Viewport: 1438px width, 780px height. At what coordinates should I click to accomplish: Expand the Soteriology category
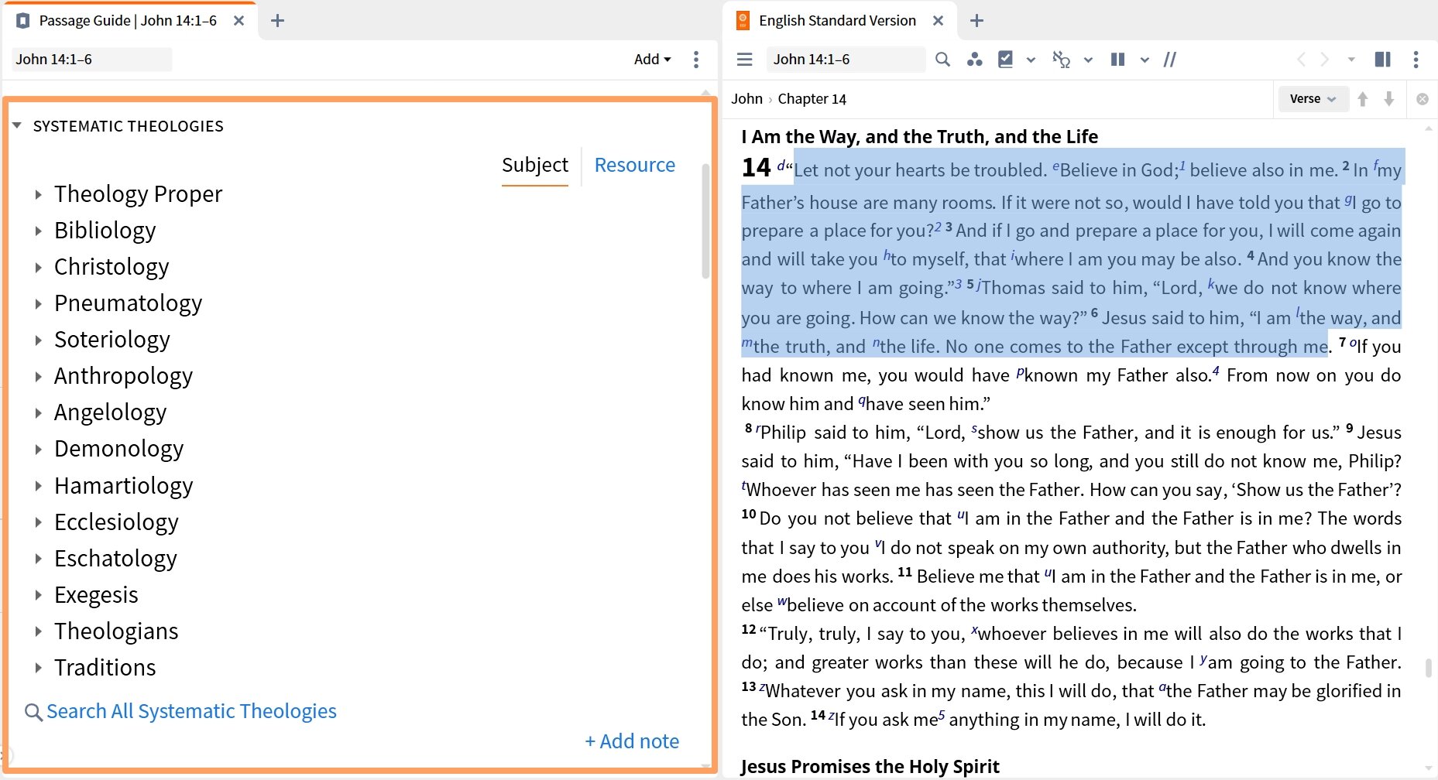click(x=38, y=340)
